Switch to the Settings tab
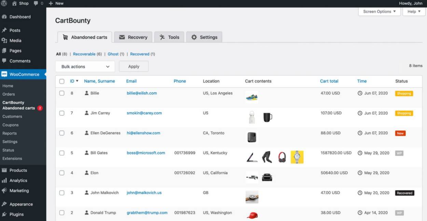This screenshot has height=221, width=427. (204, 37)
